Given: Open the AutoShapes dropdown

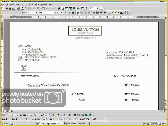Looking at the screenshot, I should 23,115.
